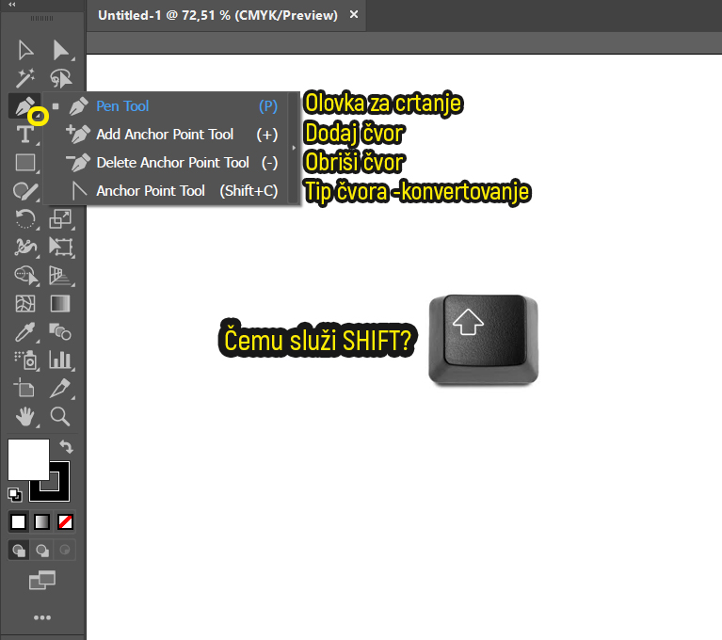
Task: Set fill to None
Action: 65,522
